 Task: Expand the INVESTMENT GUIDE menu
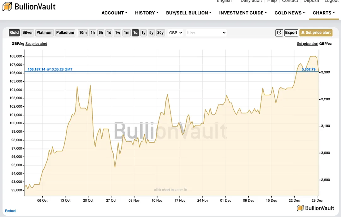[243, 13]
